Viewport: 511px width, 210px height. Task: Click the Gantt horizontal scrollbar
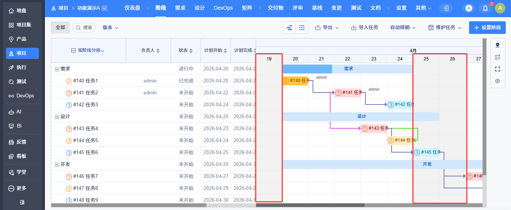[x=310, y=205]
